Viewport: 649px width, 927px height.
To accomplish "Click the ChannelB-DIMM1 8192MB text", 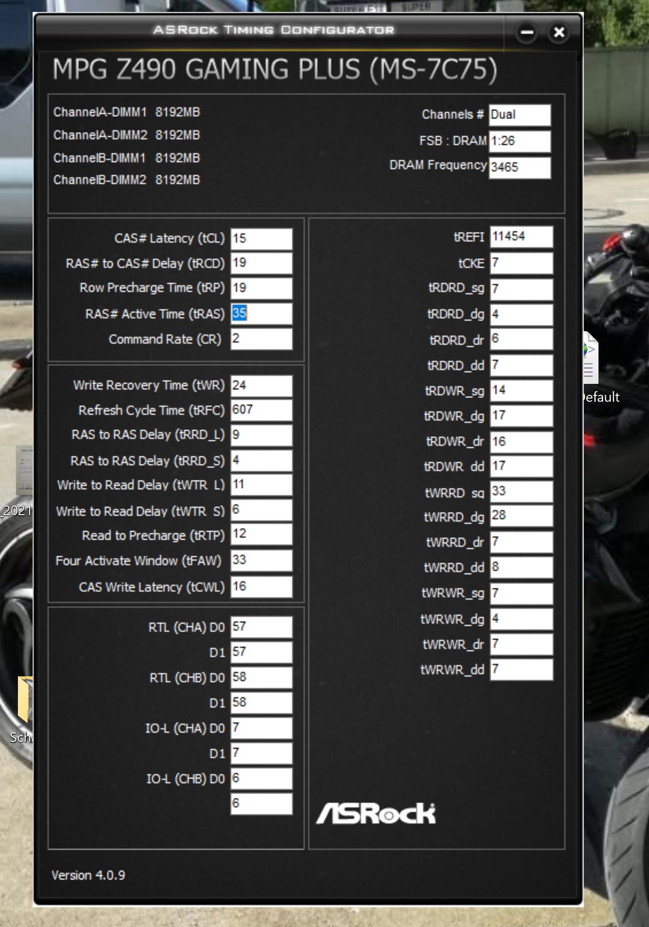I will [x=127, y=158].
